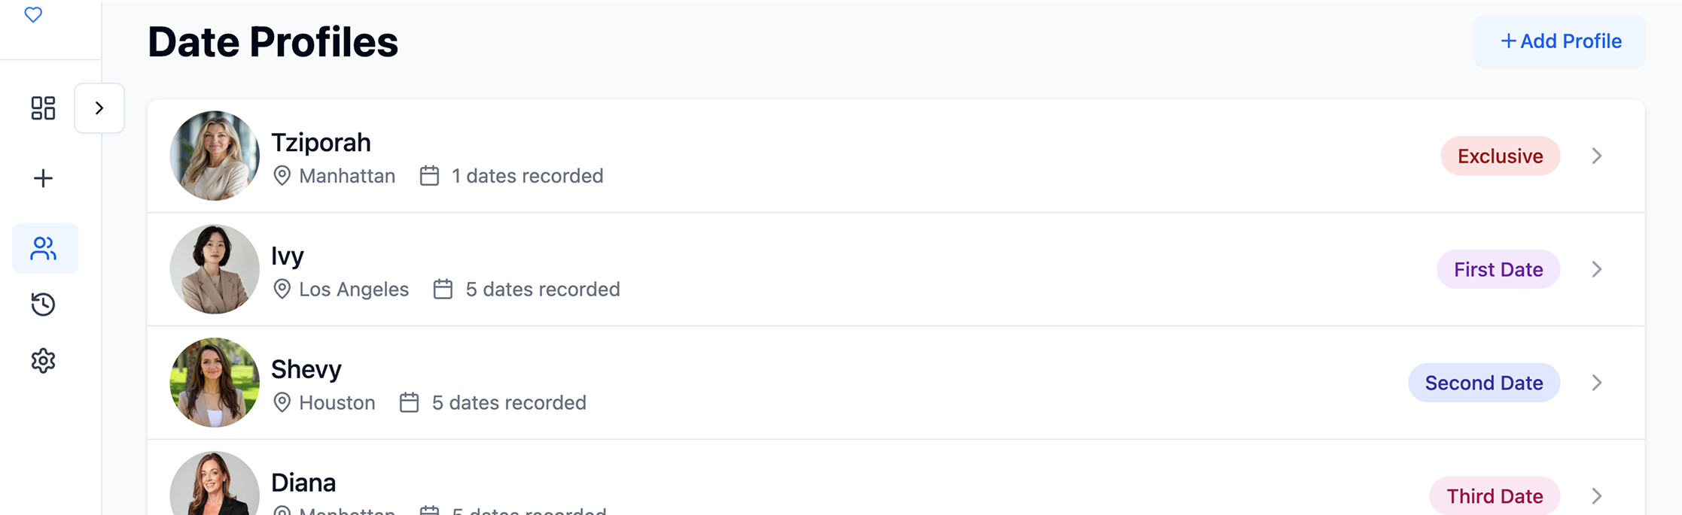Click Tziporah's profile photo

(215, 156)
